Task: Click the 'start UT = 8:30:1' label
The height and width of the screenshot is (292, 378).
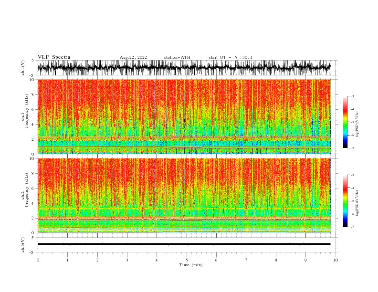Action: coord(231,57)
